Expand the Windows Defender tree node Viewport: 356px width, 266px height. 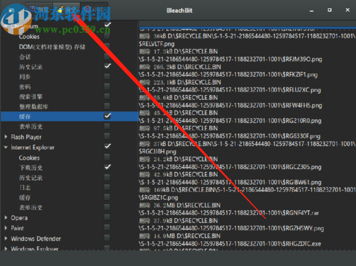tap(6, 238)
